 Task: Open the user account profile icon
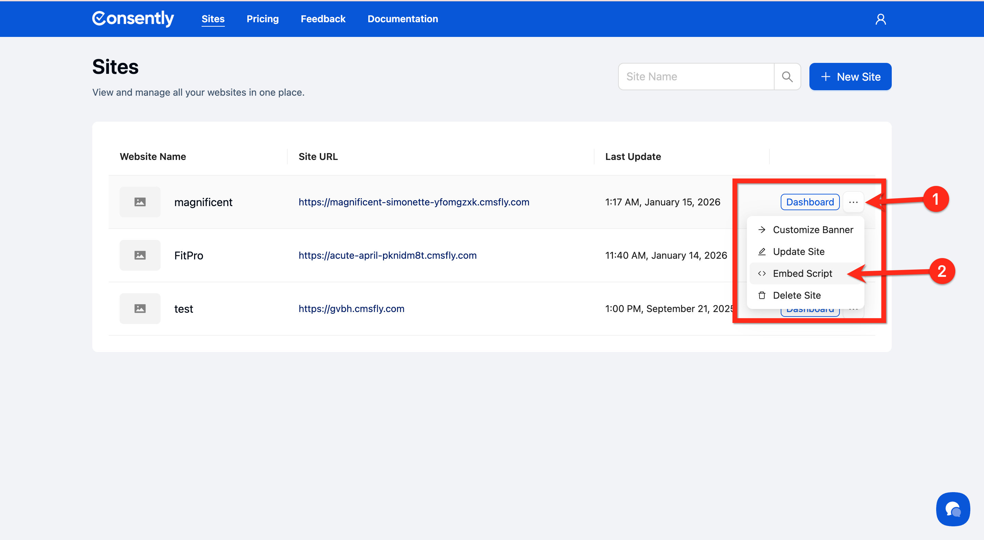point(880,19)
